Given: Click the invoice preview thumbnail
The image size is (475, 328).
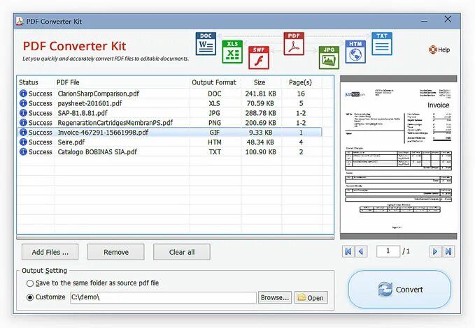Looking at the screenshot, I should [x=398, y=157].
